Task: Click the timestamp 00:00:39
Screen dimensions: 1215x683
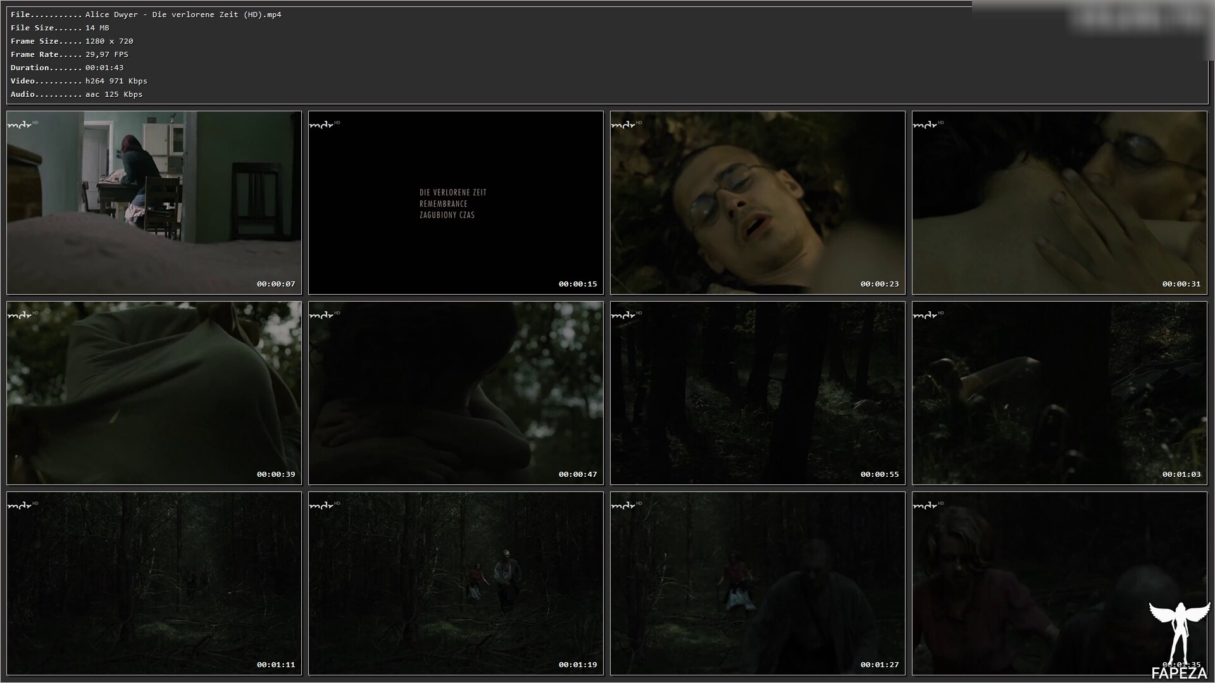Action: (276, 474)
